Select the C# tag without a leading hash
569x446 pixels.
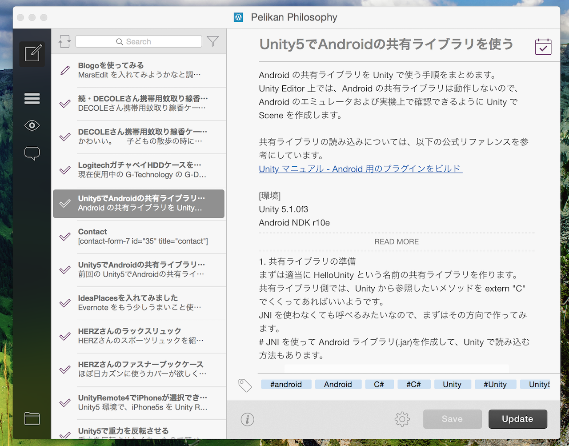point(379,385)
